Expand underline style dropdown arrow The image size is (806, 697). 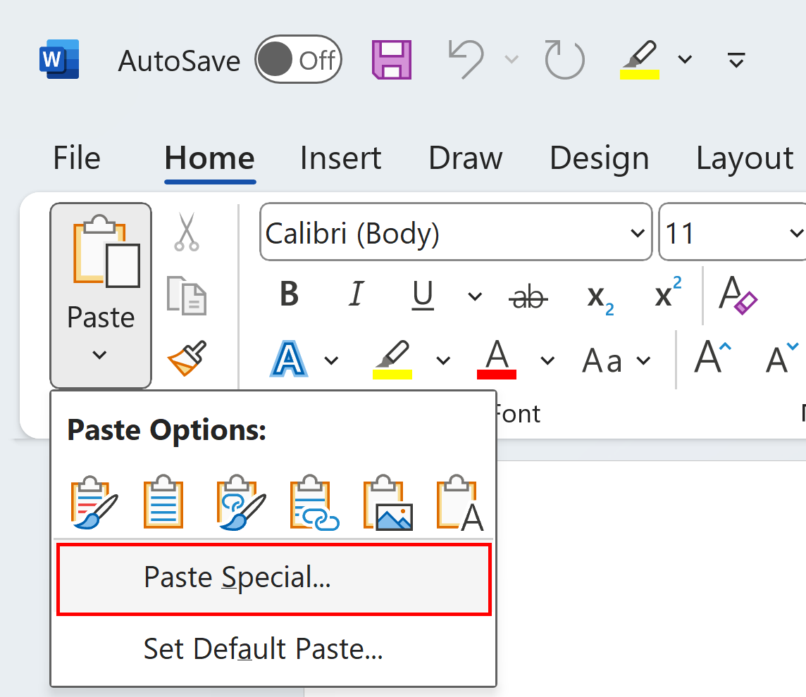[475, 296]
